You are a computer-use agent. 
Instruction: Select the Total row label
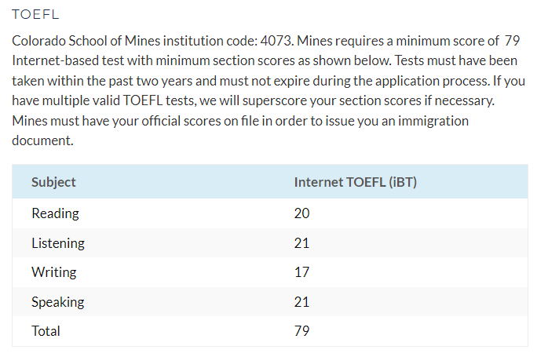tap(46, 331)
